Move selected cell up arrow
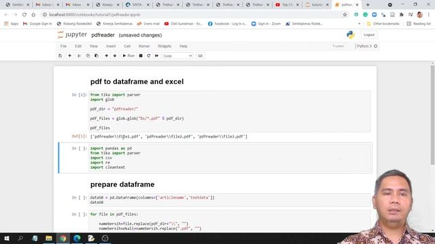 [x=106, y=56]
